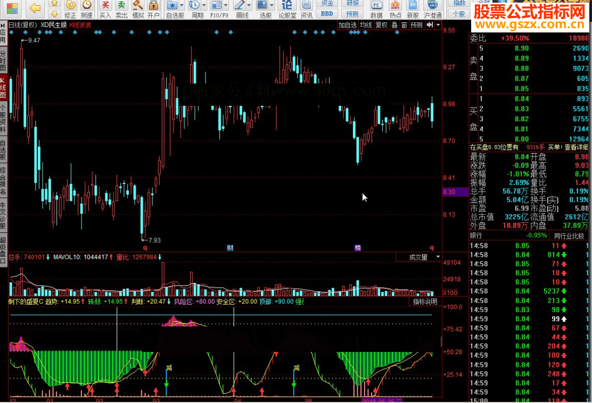Open the 新股 IPO icon
The image size is (592, 403).
tap(413, 9)
